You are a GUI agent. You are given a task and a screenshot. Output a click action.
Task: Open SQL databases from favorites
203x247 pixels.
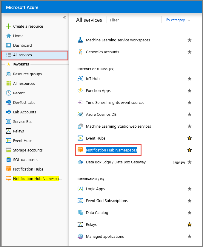tap(26, 160)
